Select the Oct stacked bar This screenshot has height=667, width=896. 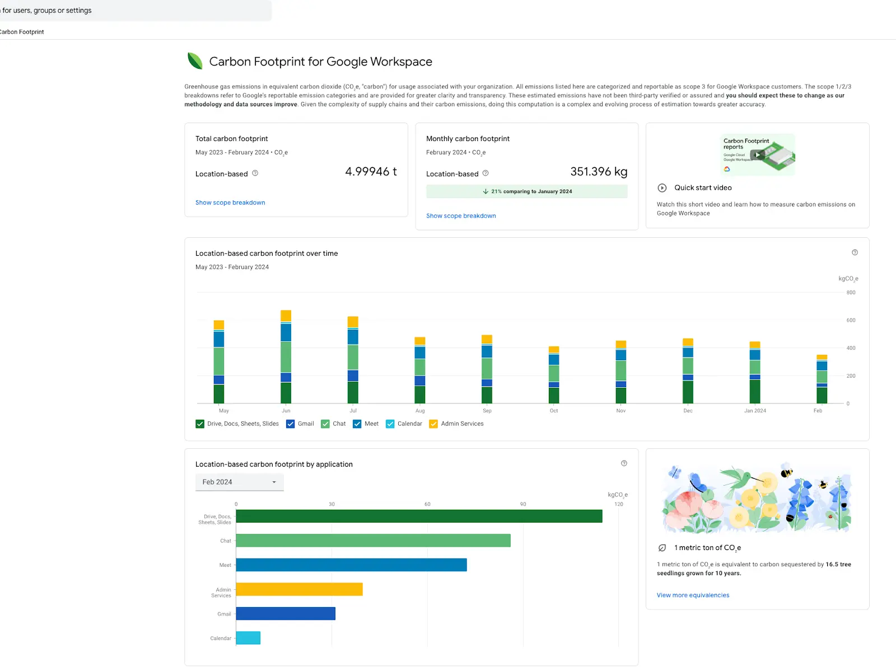(554, 375)
